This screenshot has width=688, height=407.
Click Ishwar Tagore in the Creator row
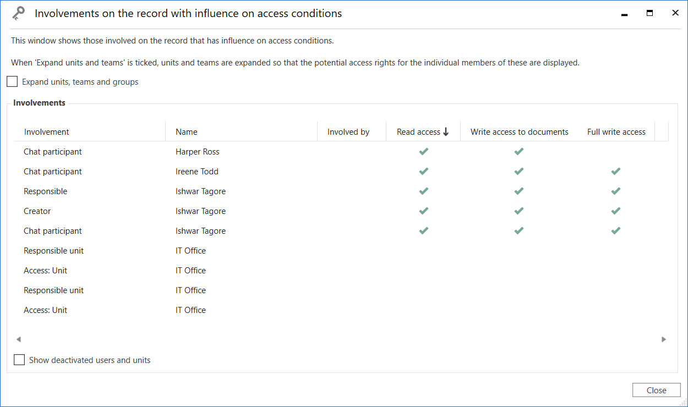pos(200,211)
